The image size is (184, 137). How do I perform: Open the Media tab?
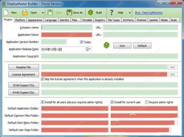click(164, 20)
